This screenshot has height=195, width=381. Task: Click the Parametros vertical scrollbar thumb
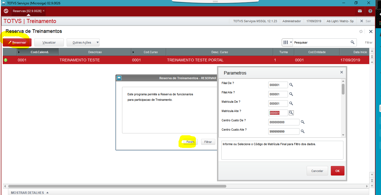[x=343, y=89]
